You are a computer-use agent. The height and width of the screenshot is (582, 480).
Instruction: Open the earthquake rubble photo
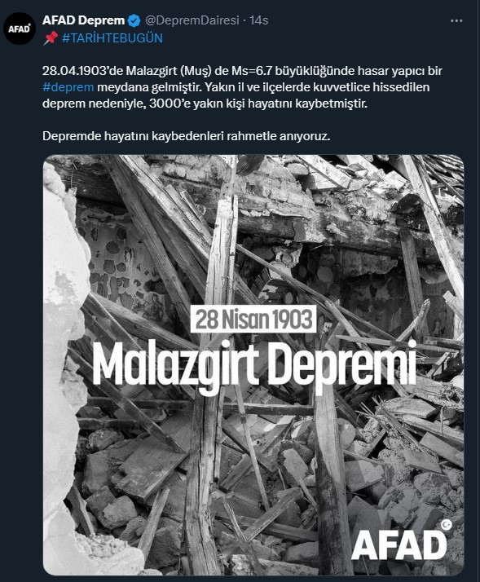[253, 365]
